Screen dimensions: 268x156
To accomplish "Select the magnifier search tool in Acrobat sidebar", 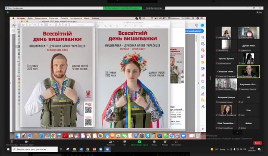I will click(x=203, y=37).
